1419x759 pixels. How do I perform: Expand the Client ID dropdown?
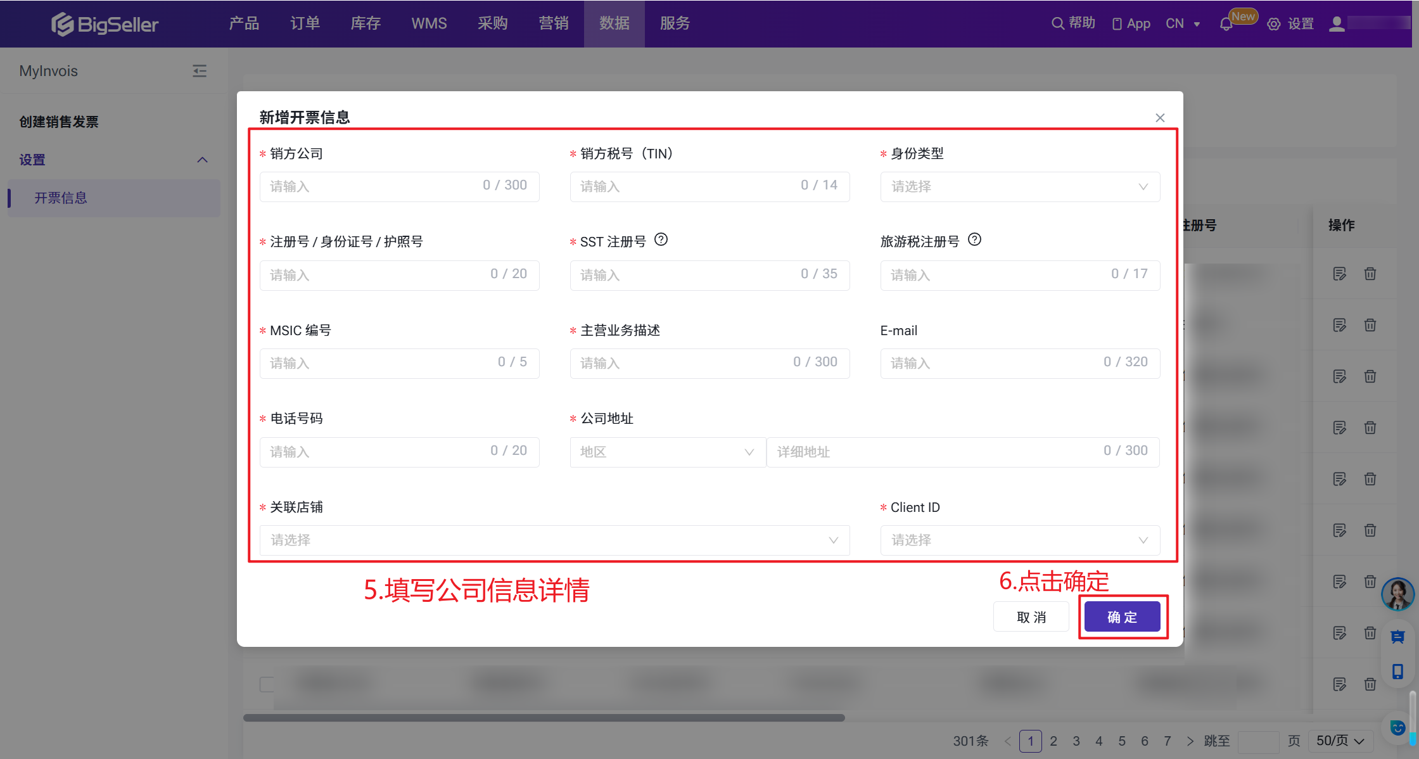pyautogui.click(x=1019, y=540)
